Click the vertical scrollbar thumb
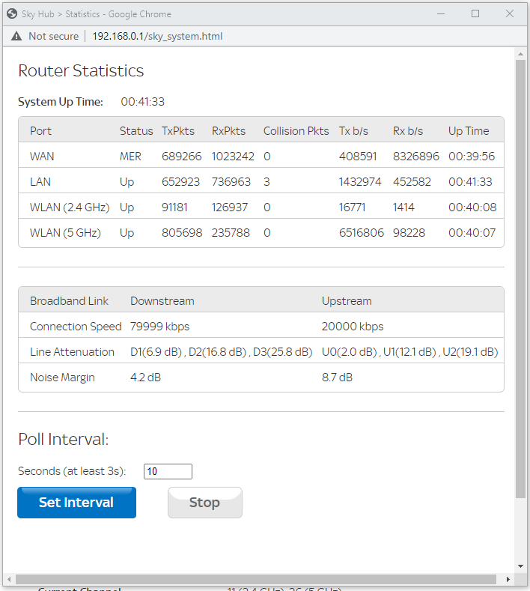The width and height of the screenshot is (530, 591). (x=520, y=277)
